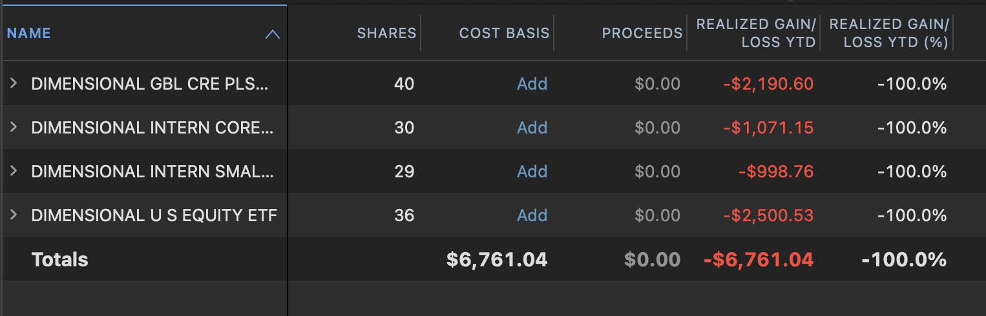Select DIMENSIONAL GBL CRE PLS row name
Image resolution: width=986 pixels, height=316 pixels.
point(149,84)
